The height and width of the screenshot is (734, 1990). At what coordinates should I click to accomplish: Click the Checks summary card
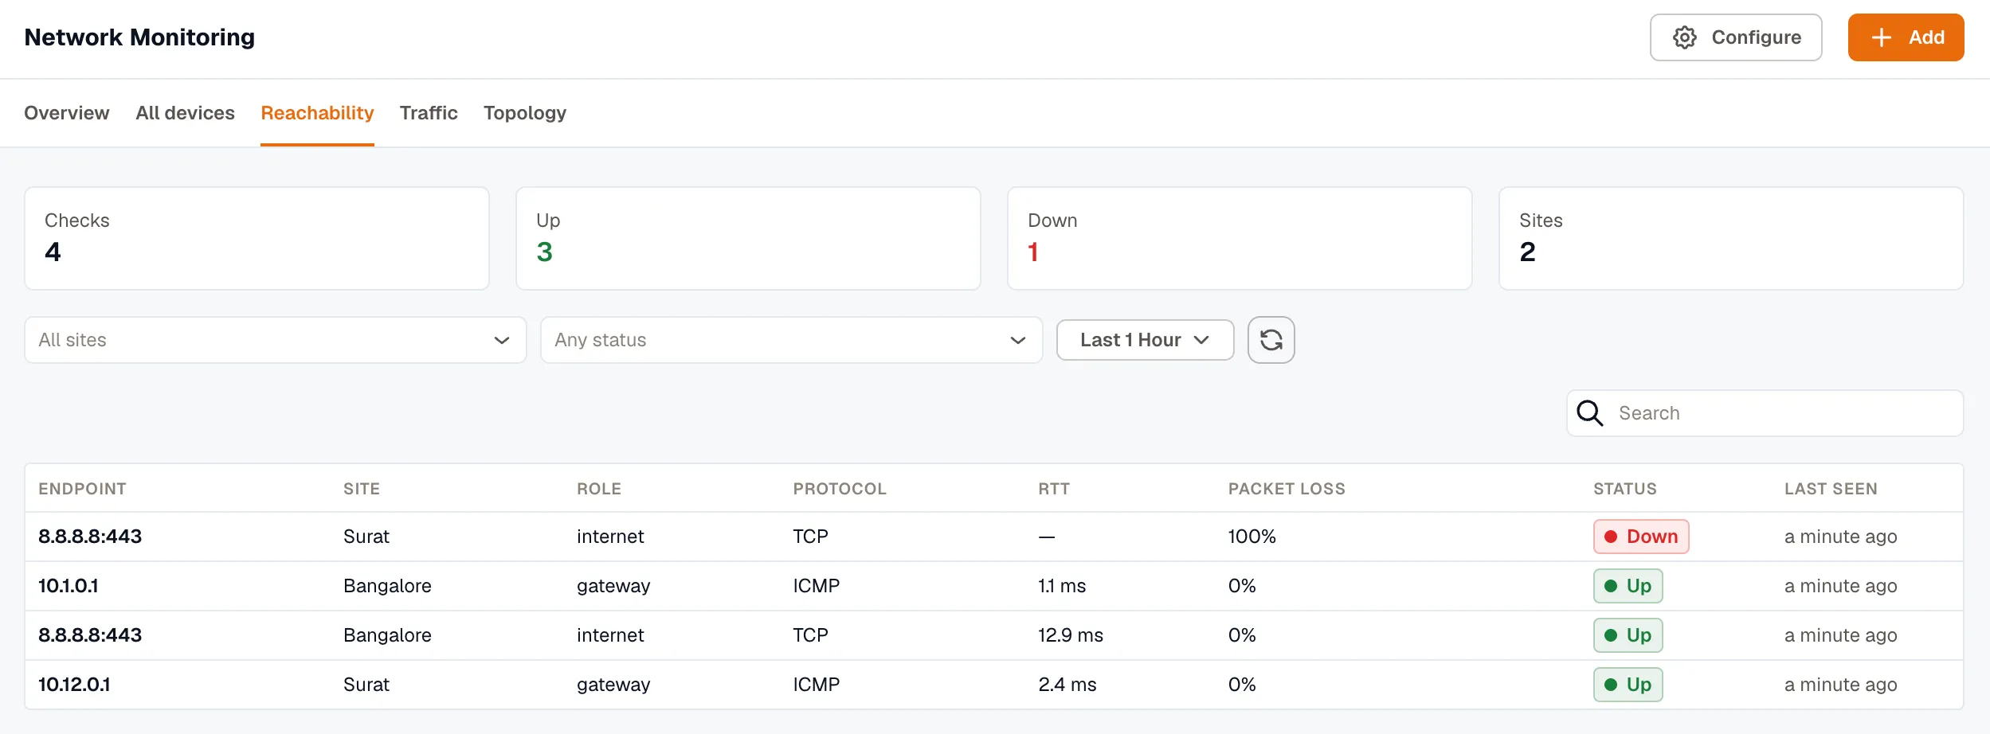tap(257, 239)
